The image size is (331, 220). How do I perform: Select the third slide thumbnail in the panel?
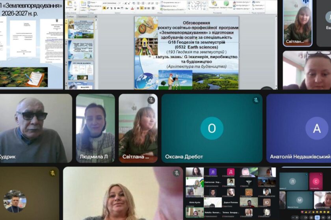click(x=81, y=70)
